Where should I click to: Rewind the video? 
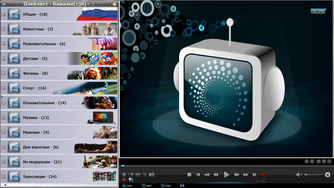[216, 175]
